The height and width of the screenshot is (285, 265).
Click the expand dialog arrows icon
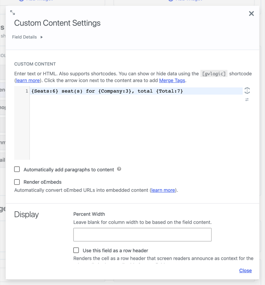13,13
